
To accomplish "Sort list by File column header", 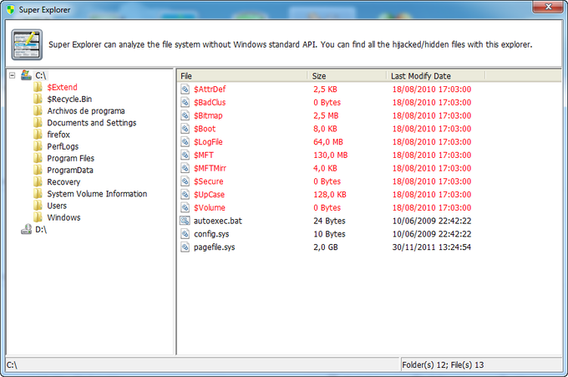I will (x=242, y=76).
